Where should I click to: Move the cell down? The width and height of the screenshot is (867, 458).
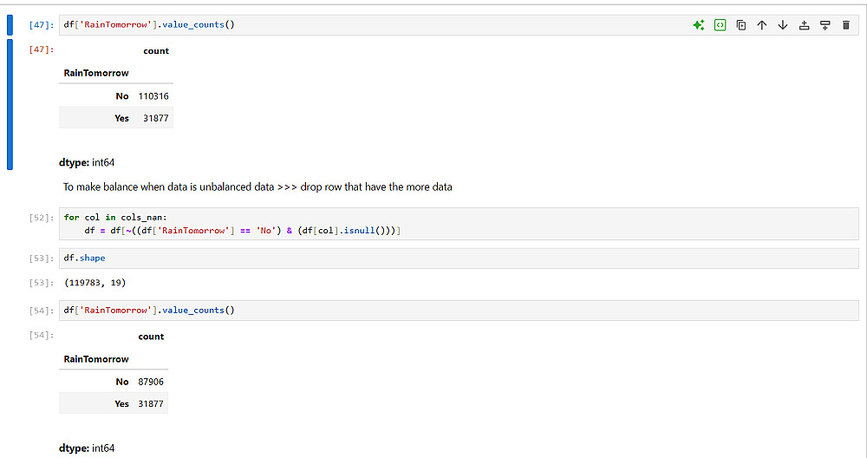782,25
